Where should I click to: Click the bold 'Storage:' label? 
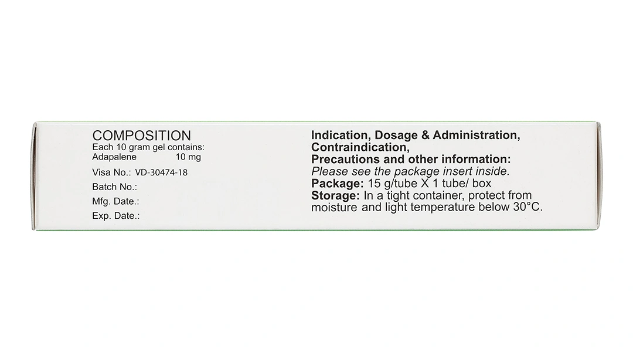pos(335,195)
